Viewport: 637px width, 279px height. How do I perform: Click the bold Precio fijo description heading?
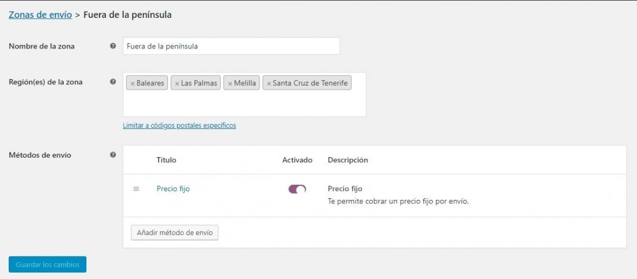[345, 188]
